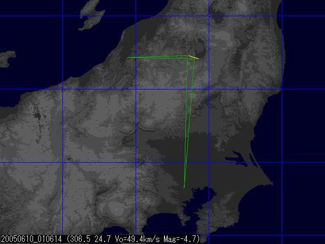Viewport: 325px width, 244px height.
Task: Click the Noto Peninsula tip at left edge
Action: [6, 57]
